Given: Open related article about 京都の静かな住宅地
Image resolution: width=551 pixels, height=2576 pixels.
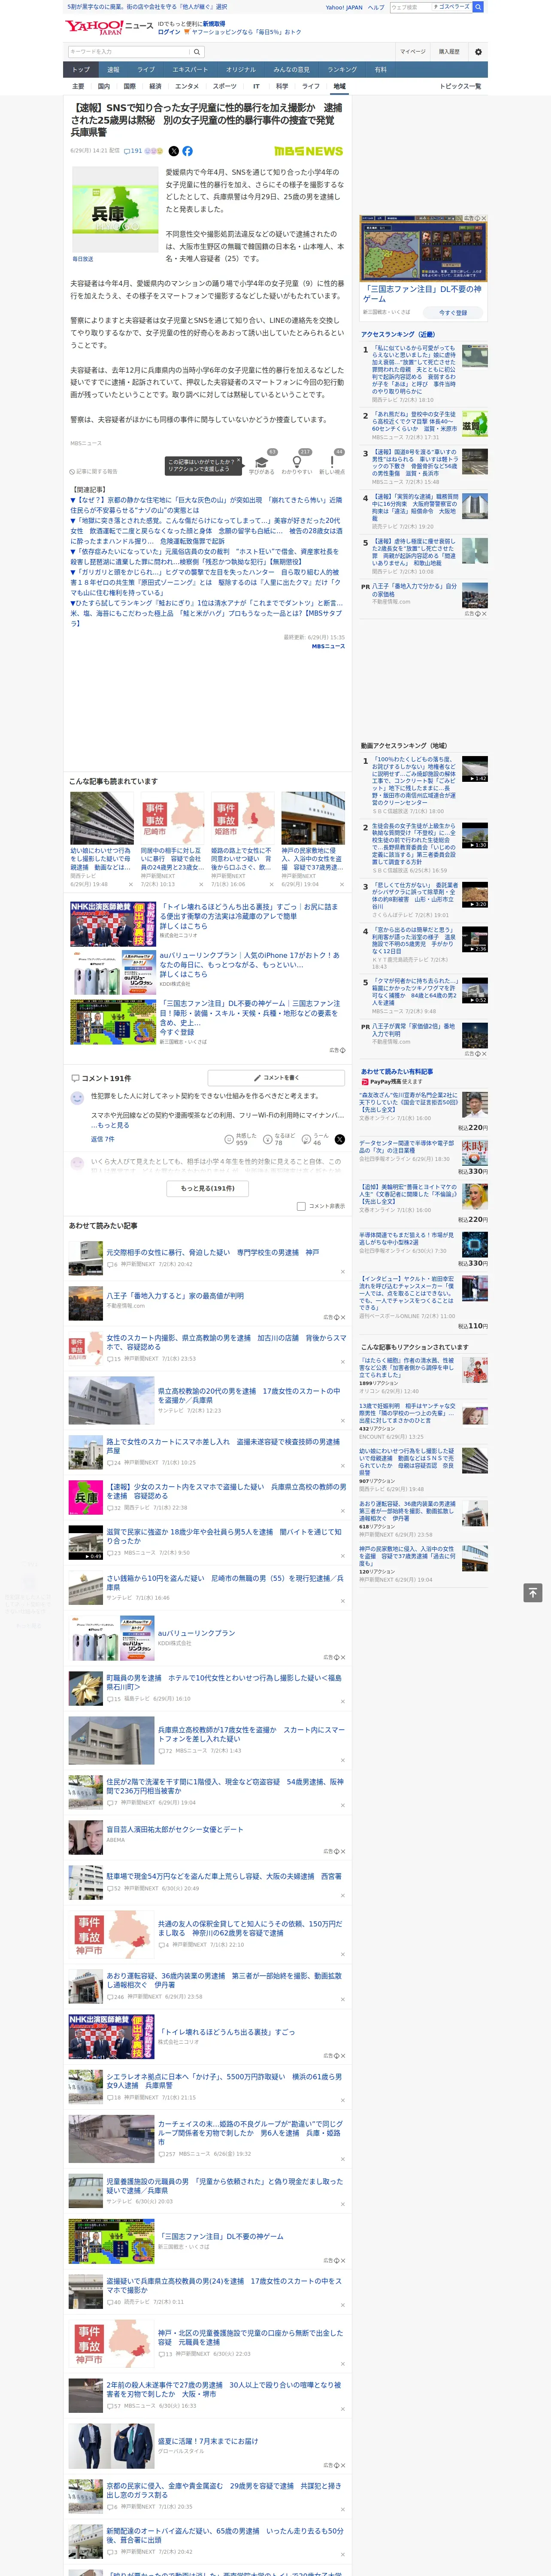Looking at the screenshot, I should pyautogui.click(x=206, y=505).
